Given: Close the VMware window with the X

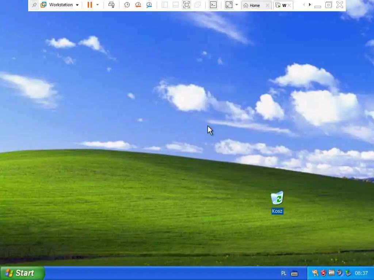Looking at the screenshot, I should point(340,5).
